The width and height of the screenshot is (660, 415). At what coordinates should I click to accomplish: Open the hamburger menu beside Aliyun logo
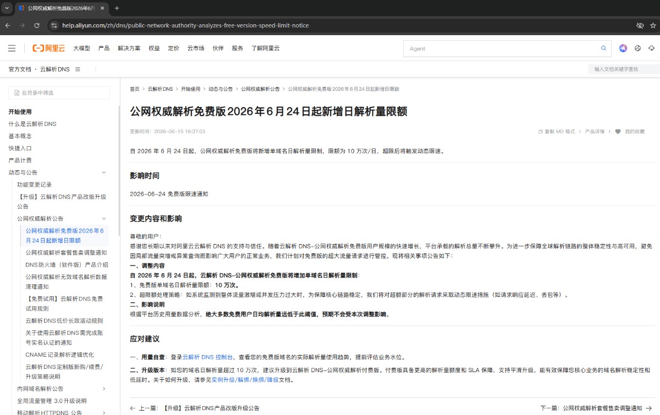[x=12, y=48]
